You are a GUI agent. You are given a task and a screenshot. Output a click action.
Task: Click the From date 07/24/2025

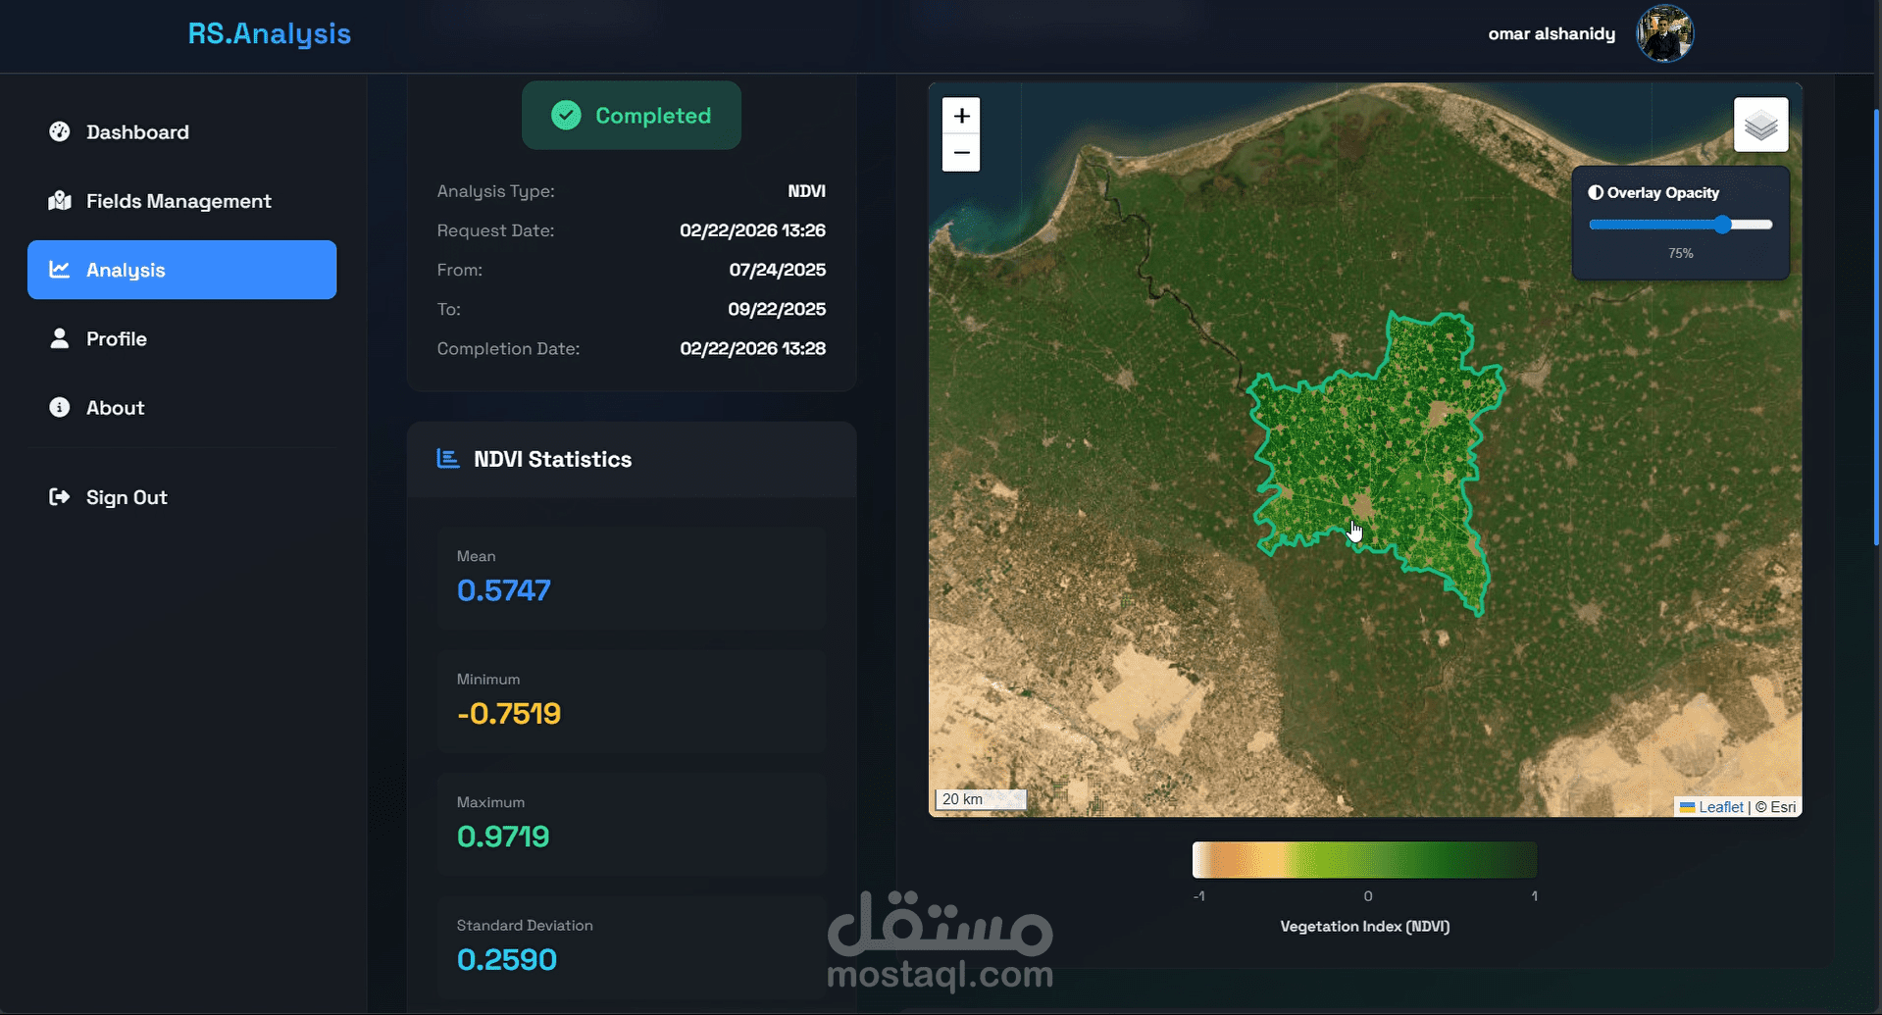coord(777,270)
